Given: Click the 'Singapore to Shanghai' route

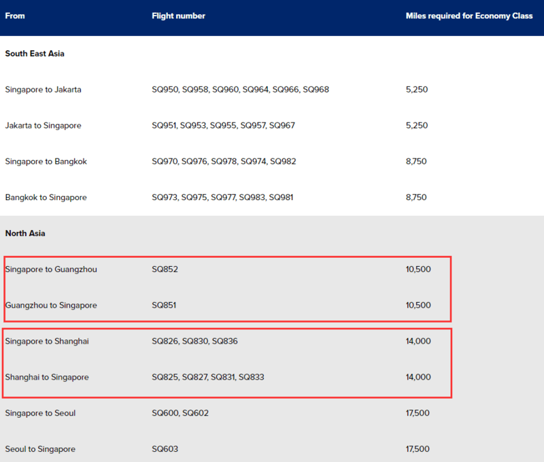Looking at the screenshot, I should pos(47,341).
